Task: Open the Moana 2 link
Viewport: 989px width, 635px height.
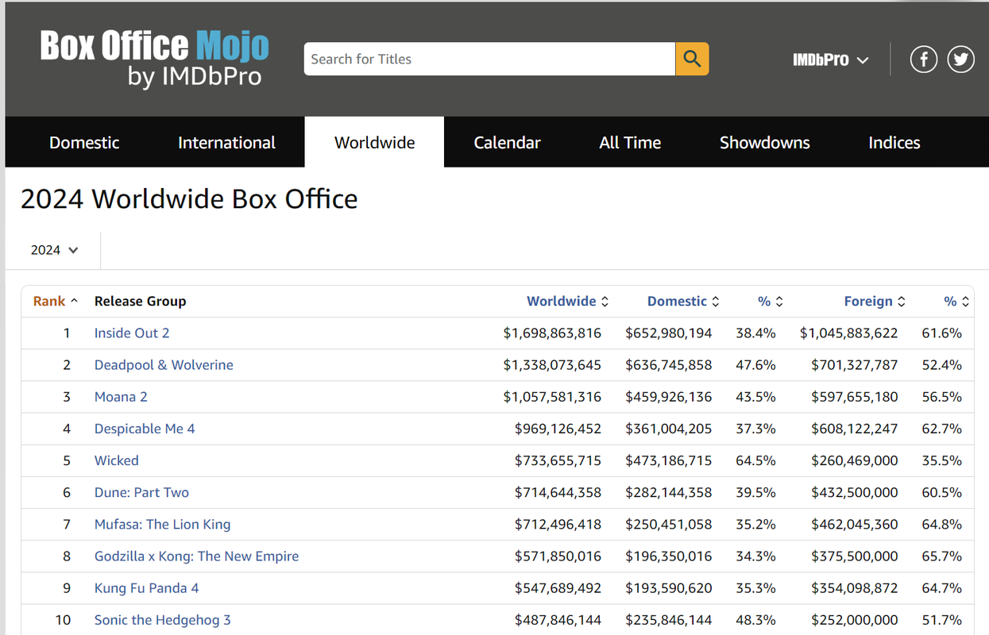Action: (121, 397)
